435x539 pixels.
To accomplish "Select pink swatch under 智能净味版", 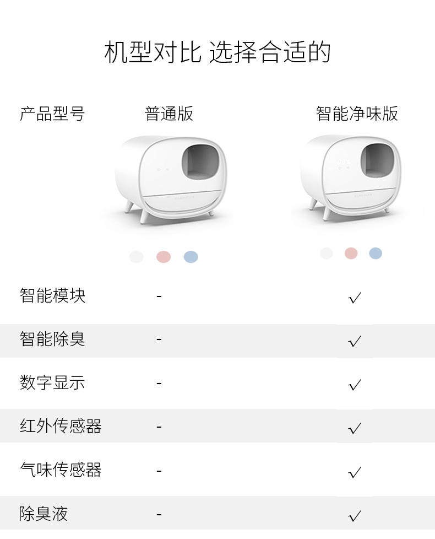I will click(351, 254).
